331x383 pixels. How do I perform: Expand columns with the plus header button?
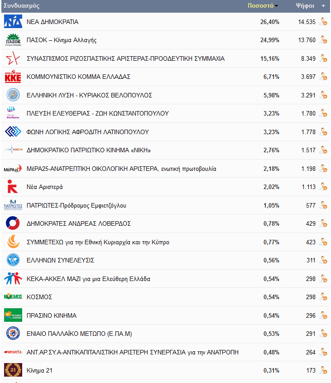pos(323,5)
